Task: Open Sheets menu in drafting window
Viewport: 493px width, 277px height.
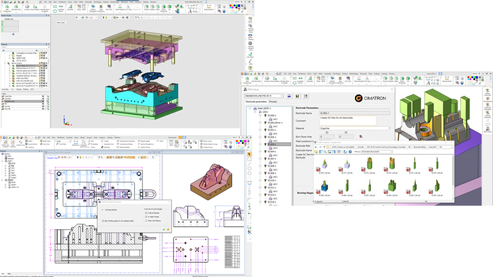Action: point(82,137)
